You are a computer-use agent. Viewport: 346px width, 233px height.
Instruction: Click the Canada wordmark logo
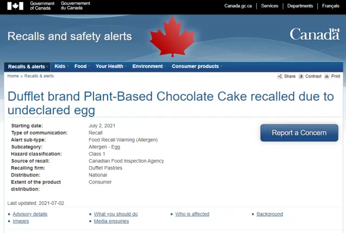tap(315, 35)
